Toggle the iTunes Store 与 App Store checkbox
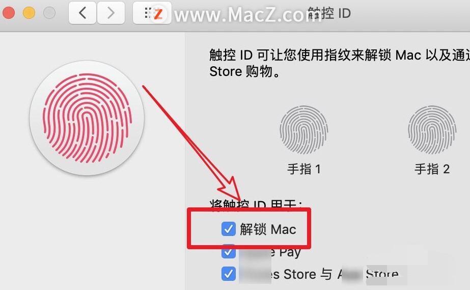This screenshot has width=470, height=290. click(x=229, y=274)
